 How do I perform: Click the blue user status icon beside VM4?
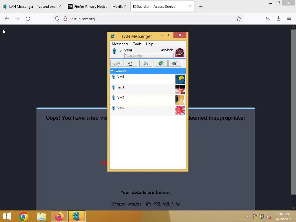[114, 51]
